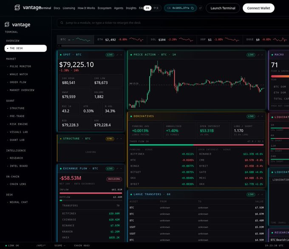Click the dot control at DERIVATIVES header's right end
The image size is (289, 249).
coord(262,116)
